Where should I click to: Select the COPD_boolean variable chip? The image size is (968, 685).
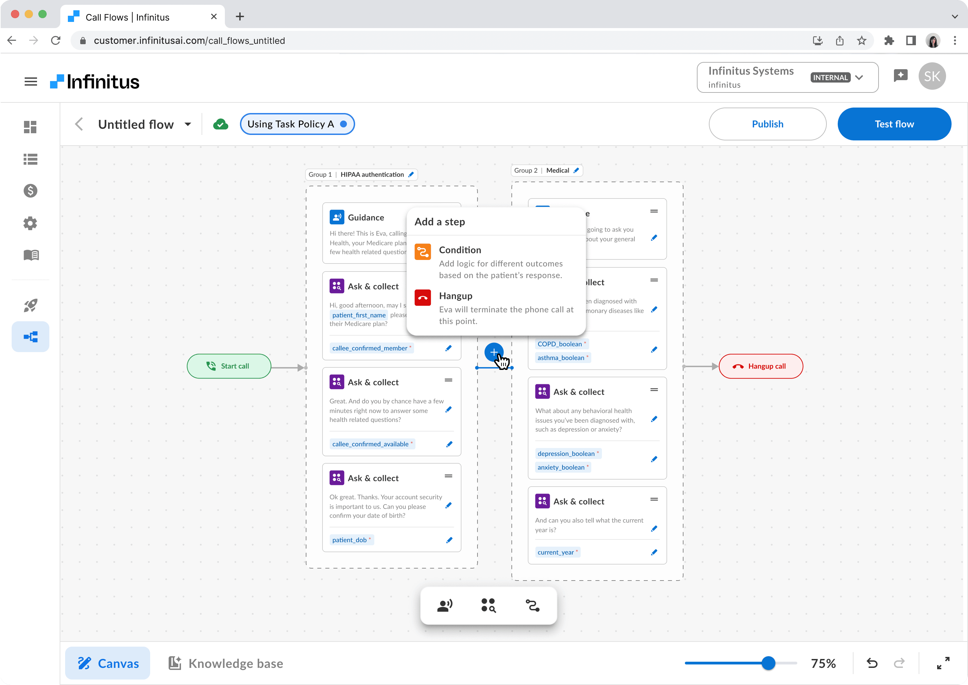(561, 344)
